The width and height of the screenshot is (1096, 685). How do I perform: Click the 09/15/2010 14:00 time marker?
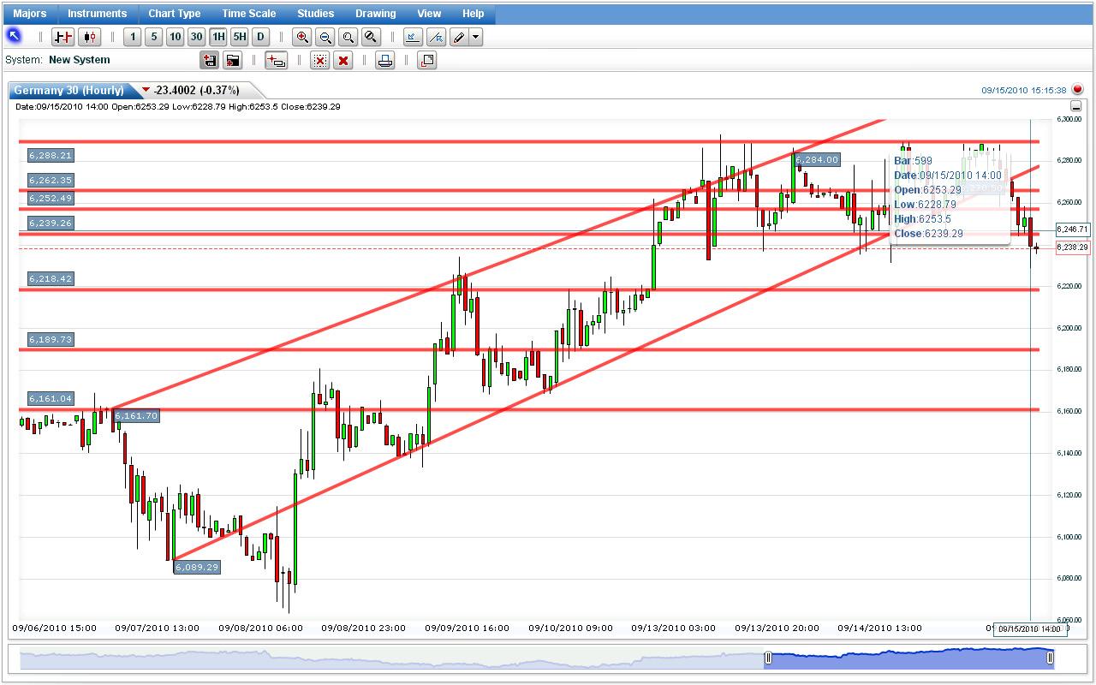[1030, 629]
